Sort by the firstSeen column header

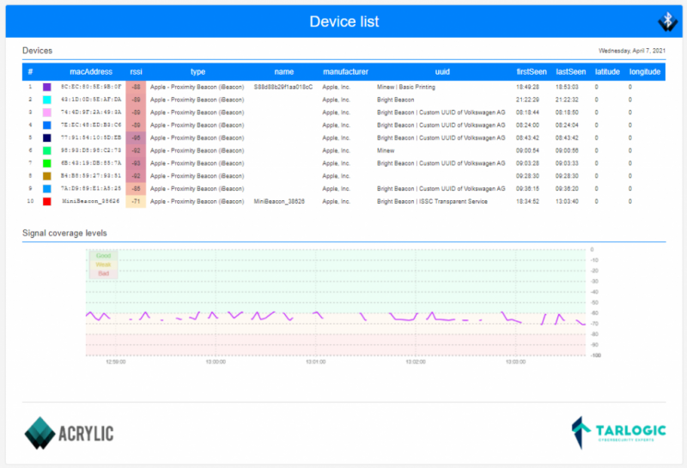pos(532,72)
